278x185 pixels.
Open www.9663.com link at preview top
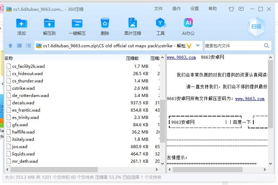pyautogui.click(x=181, y=57)
